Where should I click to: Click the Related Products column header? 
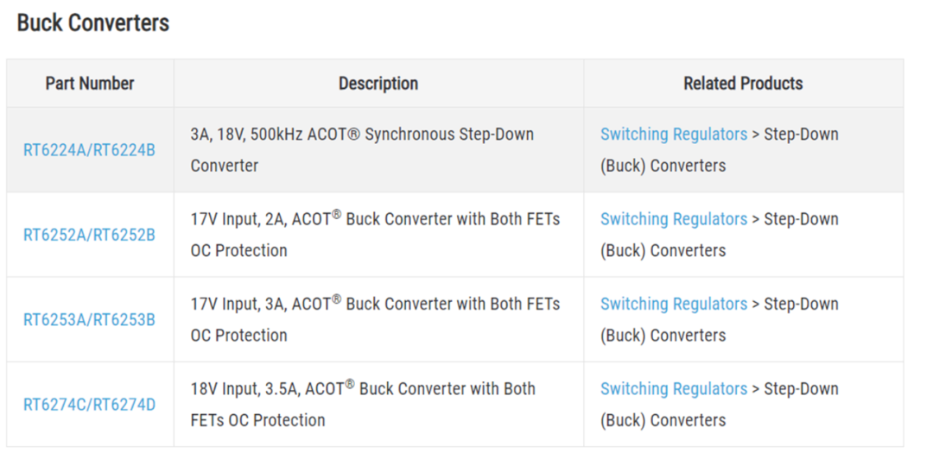click(x=743, y=84)
